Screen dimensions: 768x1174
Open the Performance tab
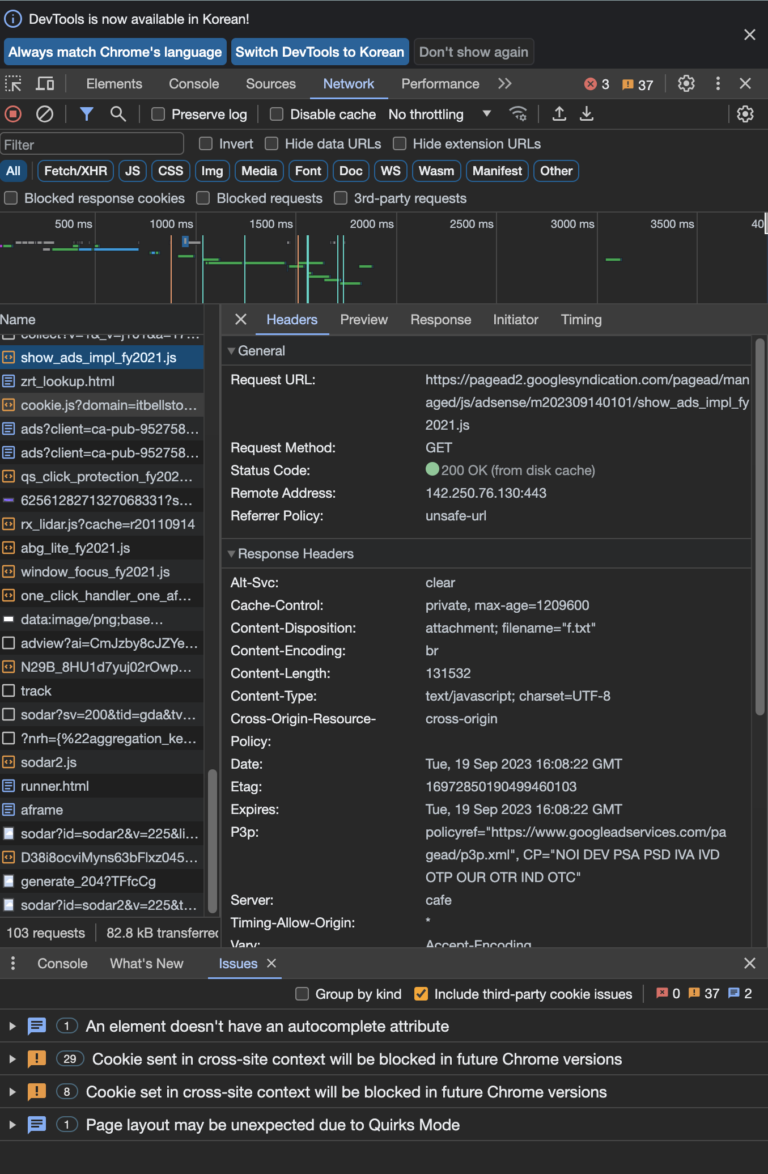click(440, 84)
